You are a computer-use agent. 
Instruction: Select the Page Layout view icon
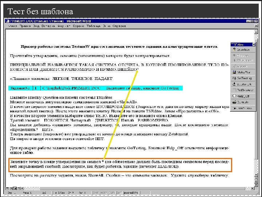click(x=15, y=188)
